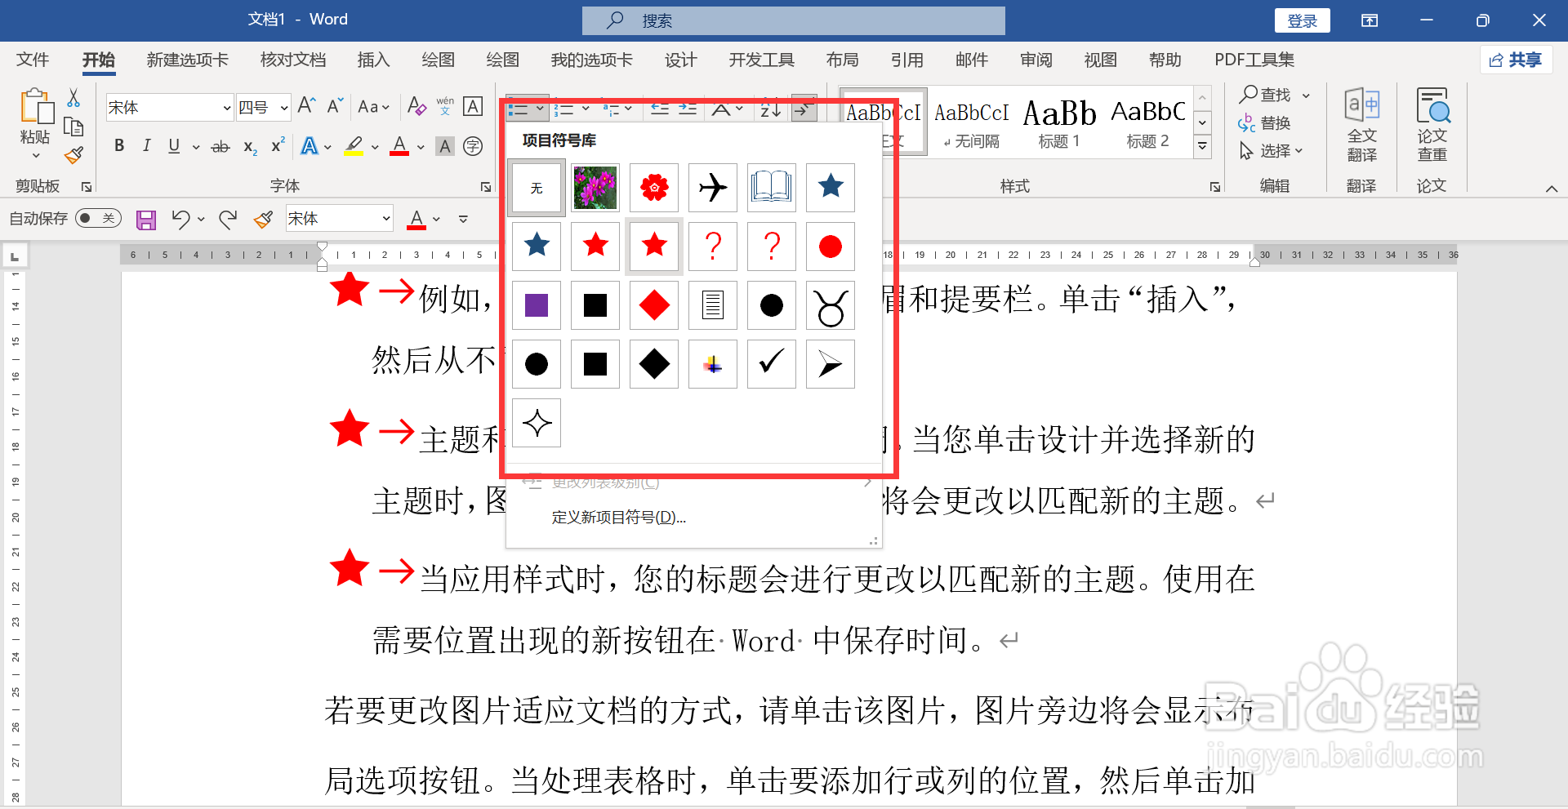Open the Phonetic Guide wén icon
The image size is (1568, 809).
point(445,106)
